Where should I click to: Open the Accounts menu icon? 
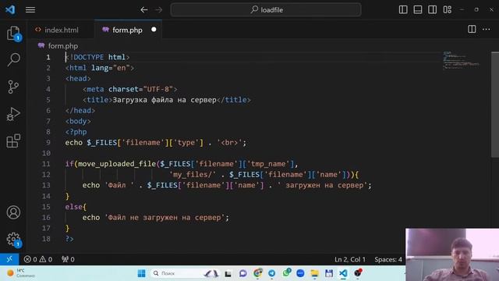coord(13,212)
